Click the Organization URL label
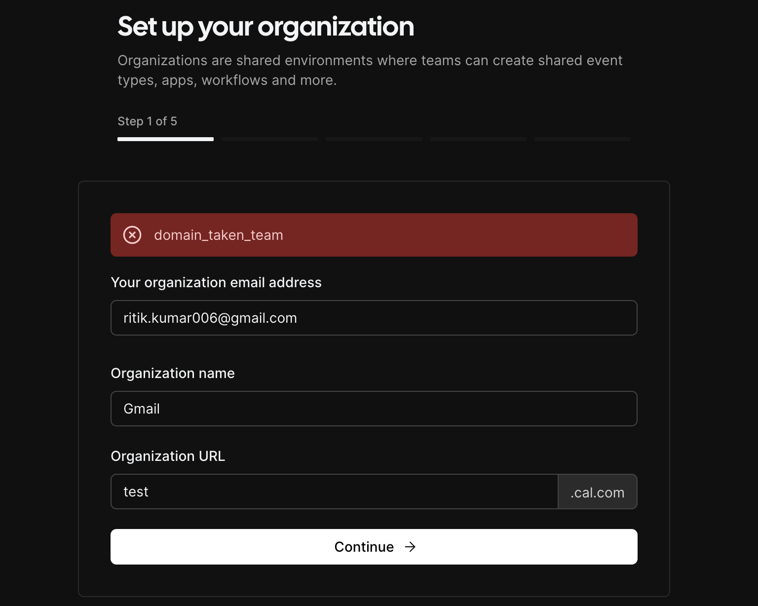Screen dimensions: 758x606 (168, 456)
